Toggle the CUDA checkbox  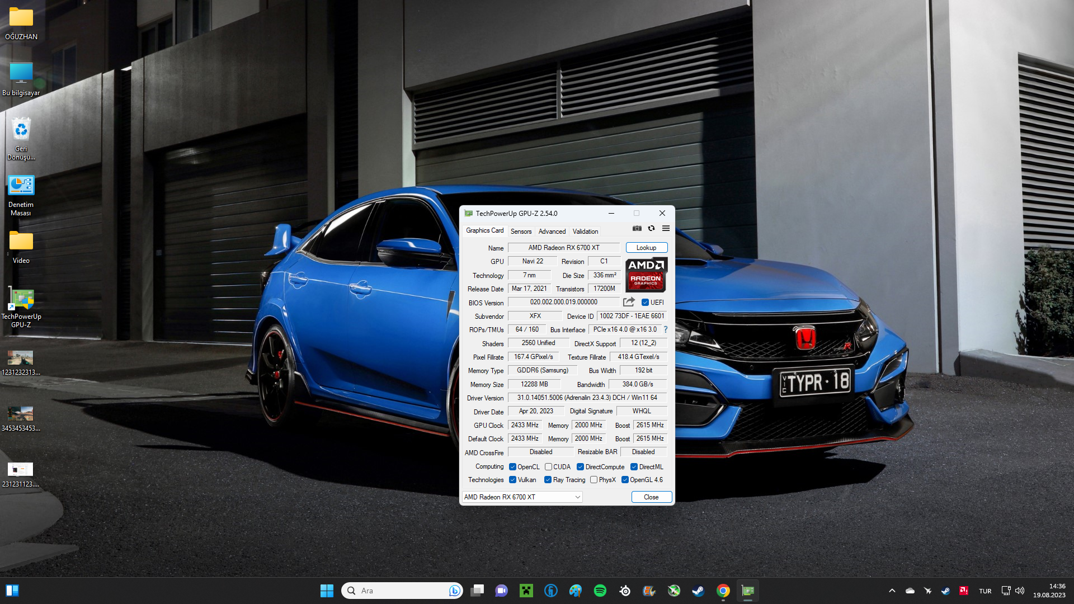549,467
